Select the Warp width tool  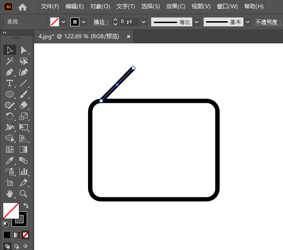click(10, 127)
